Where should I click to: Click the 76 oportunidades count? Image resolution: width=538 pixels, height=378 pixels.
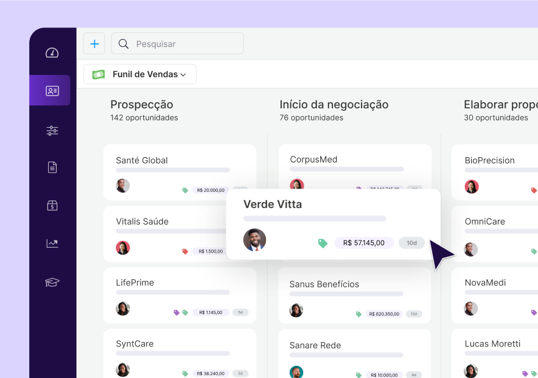[311, 117]
